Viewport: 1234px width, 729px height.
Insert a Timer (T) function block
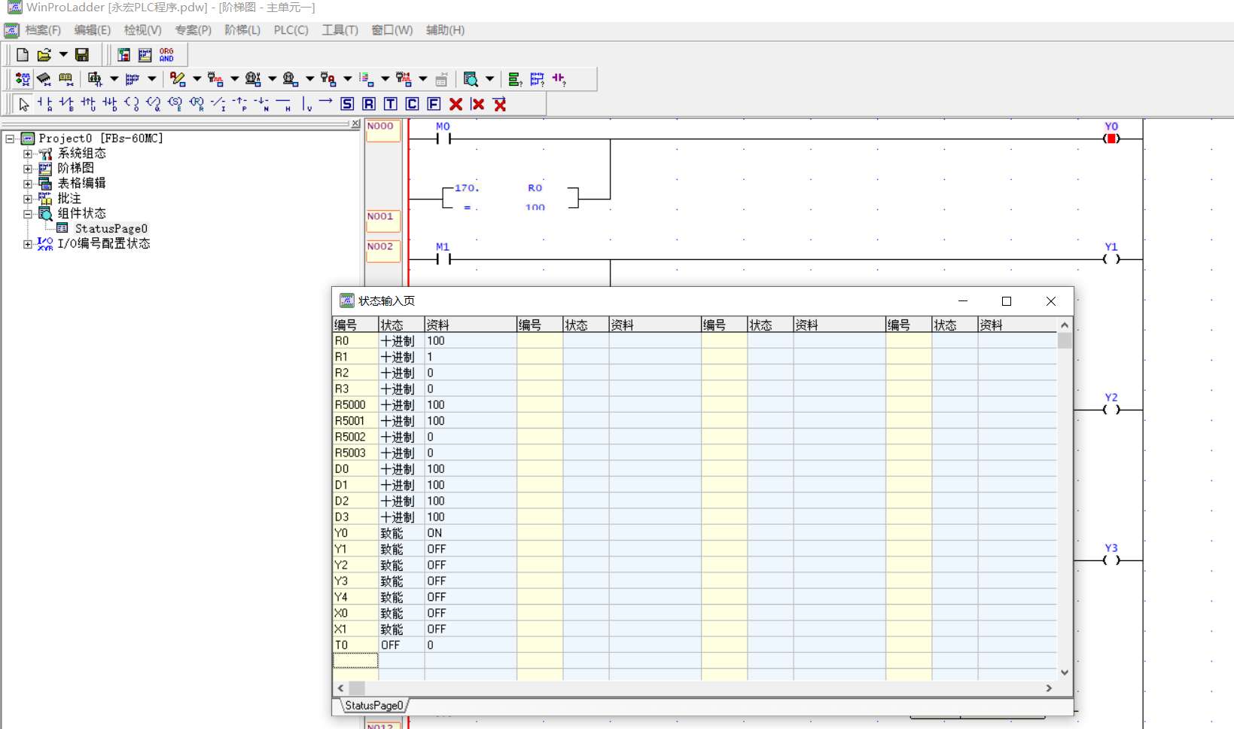tap(390, 104)
